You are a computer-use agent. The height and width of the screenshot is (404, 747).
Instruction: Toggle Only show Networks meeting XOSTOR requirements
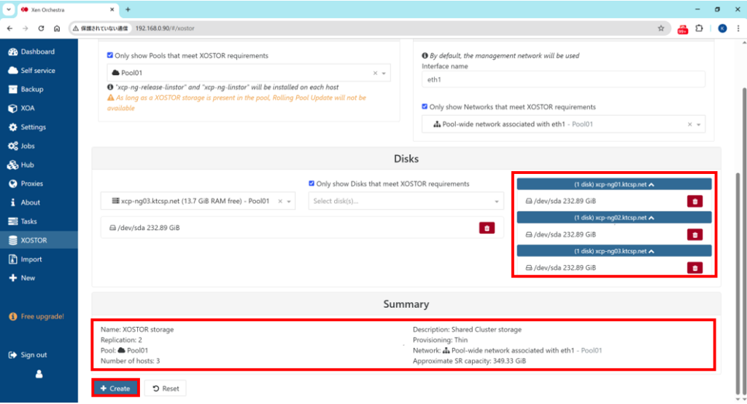tap(425, 107)
